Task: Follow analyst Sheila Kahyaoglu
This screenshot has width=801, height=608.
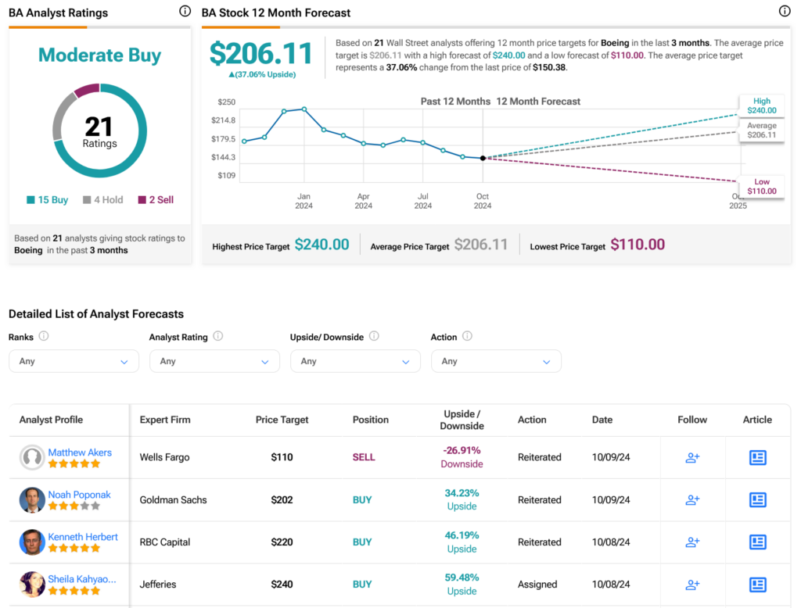Action: pyautogui.click(x=692, y=585)
